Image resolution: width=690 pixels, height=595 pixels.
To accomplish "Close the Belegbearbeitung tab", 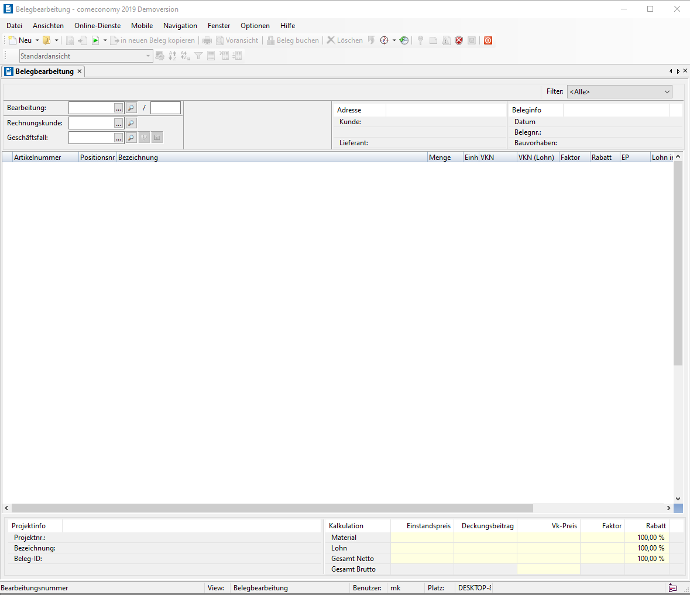I will [x=80, y=71].
